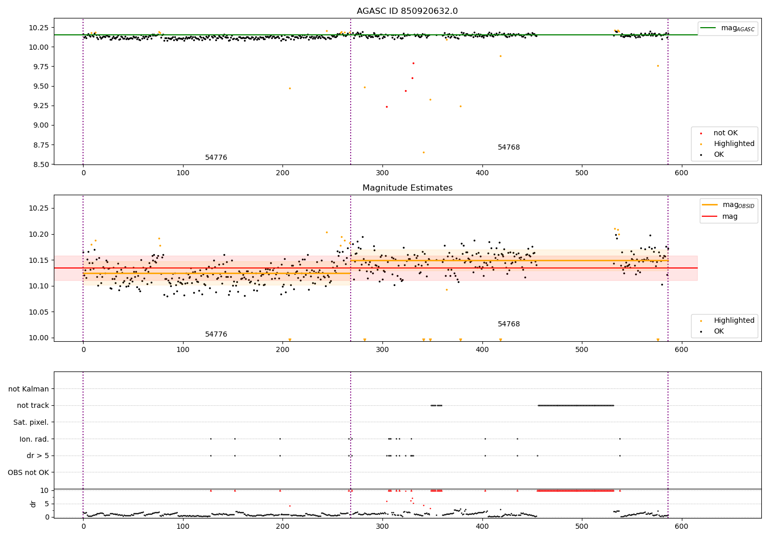Click x-tick 500 under the top plot

pyautogui.click(x=582, y=173)
